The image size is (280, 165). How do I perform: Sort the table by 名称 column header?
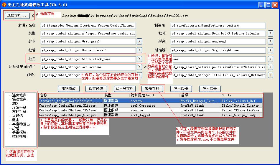point(71,95)
